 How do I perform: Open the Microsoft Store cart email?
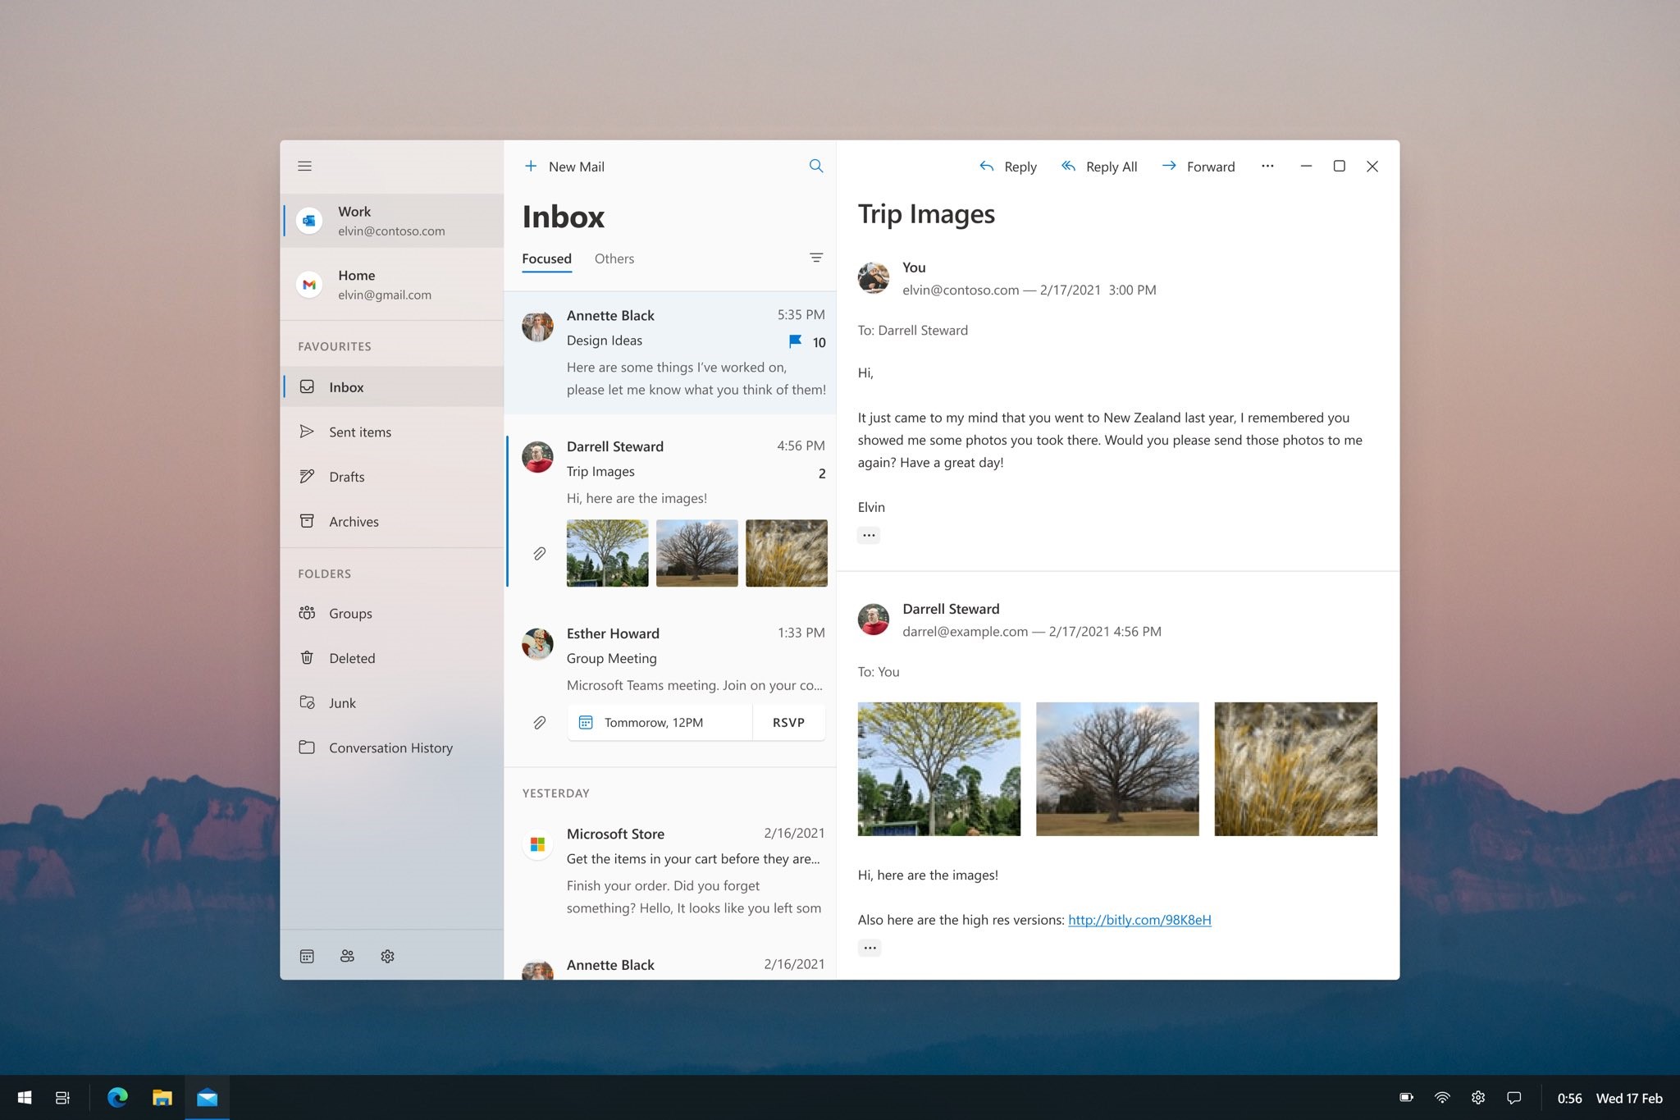point(670,871)
